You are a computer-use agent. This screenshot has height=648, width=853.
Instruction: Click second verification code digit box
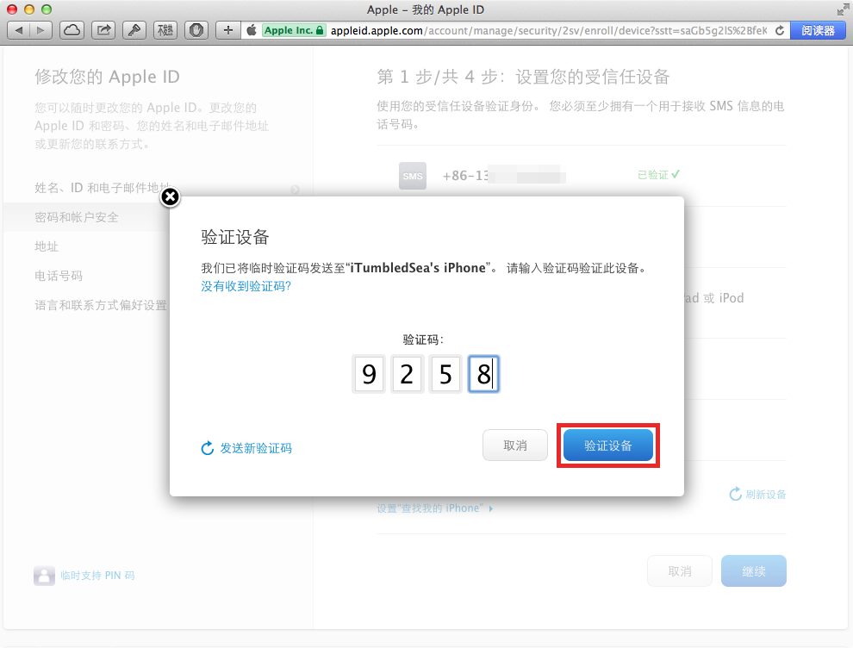pos(407,374)
